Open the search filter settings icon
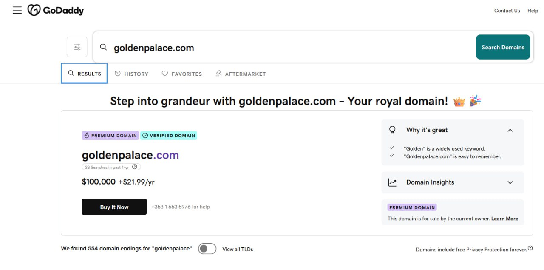 pos(77,47)
